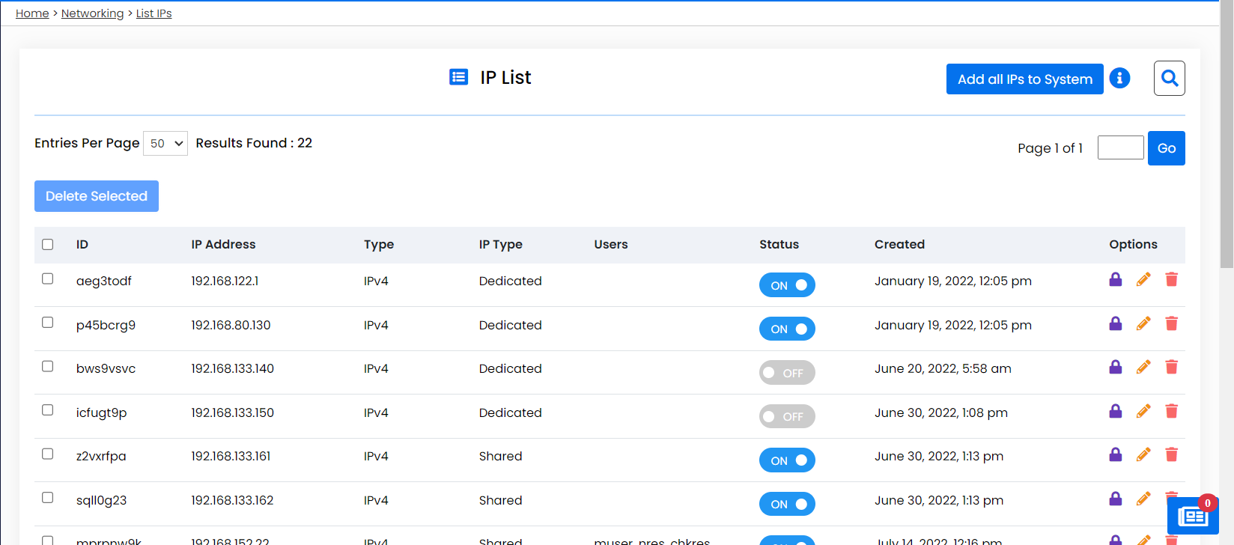The width and height of the screenshot is (1234, 545).
Task: Click the page number input field
Action: (x=1120, y=147)
